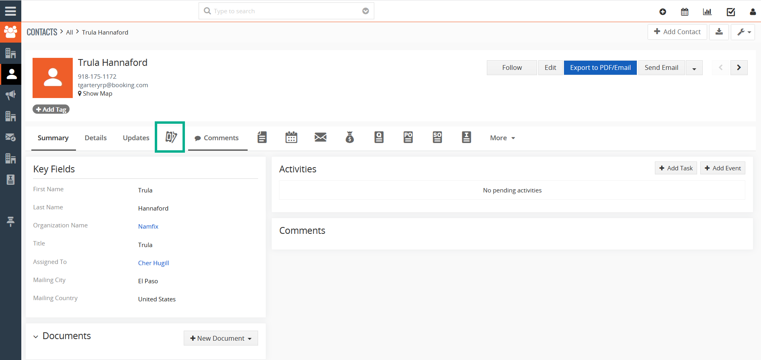Click Trula Hannaford in the breadcrumb
The image size is (761, 360).
[x=105, y=33]
